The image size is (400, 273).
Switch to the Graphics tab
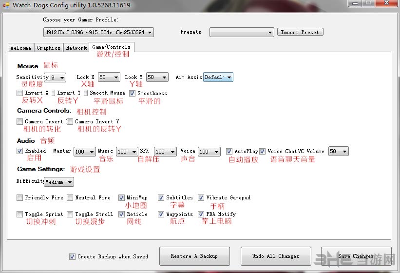pos(48,48)
